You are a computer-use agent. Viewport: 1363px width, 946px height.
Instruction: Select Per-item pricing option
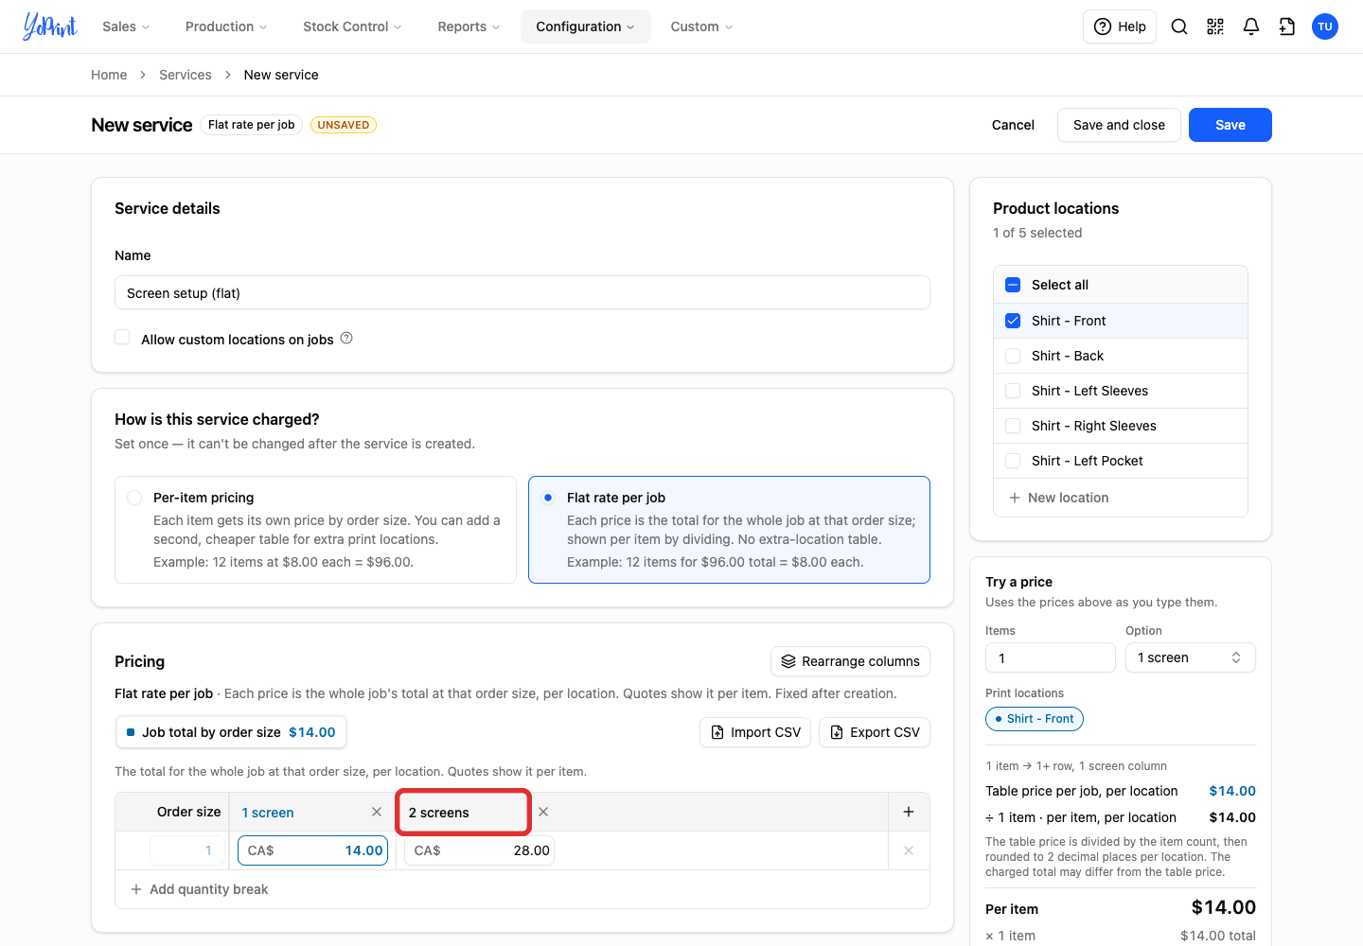pyautogui.click(x=315, y=530)
